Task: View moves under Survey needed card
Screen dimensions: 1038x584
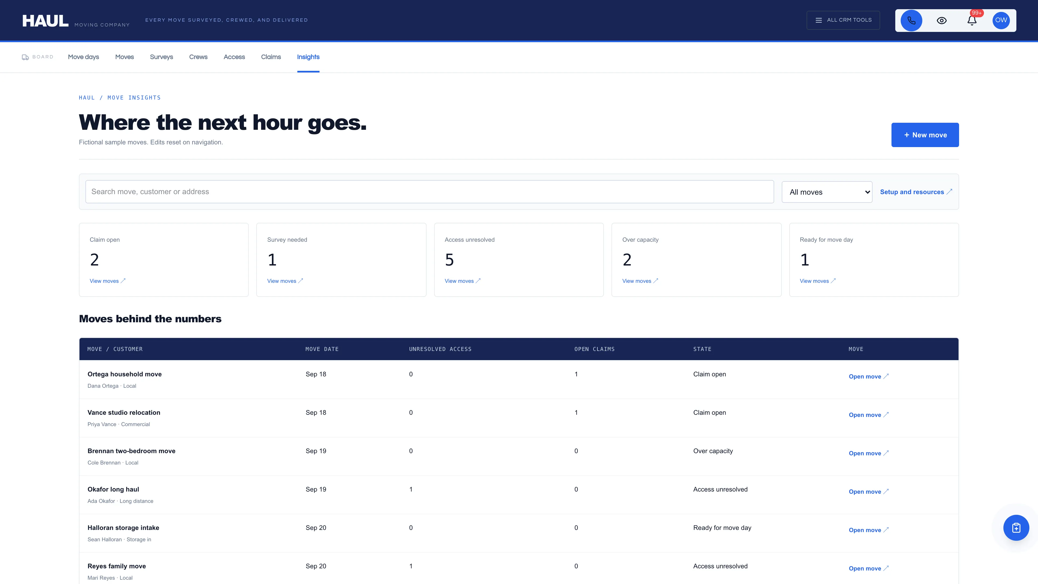Action: point(285,281)
